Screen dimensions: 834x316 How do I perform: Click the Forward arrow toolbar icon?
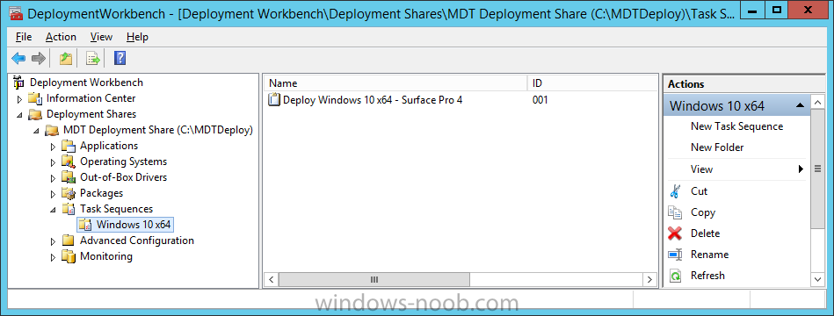point(39,59)
